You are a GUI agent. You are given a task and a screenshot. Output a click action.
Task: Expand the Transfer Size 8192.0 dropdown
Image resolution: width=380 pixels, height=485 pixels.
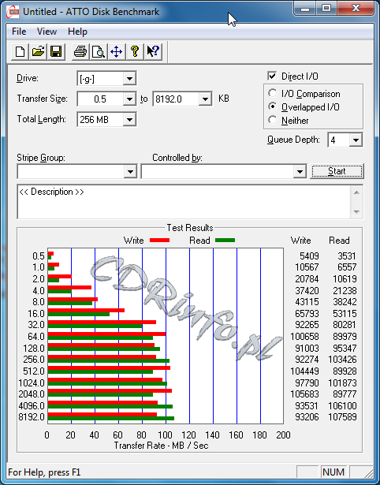tap(205, 99)
